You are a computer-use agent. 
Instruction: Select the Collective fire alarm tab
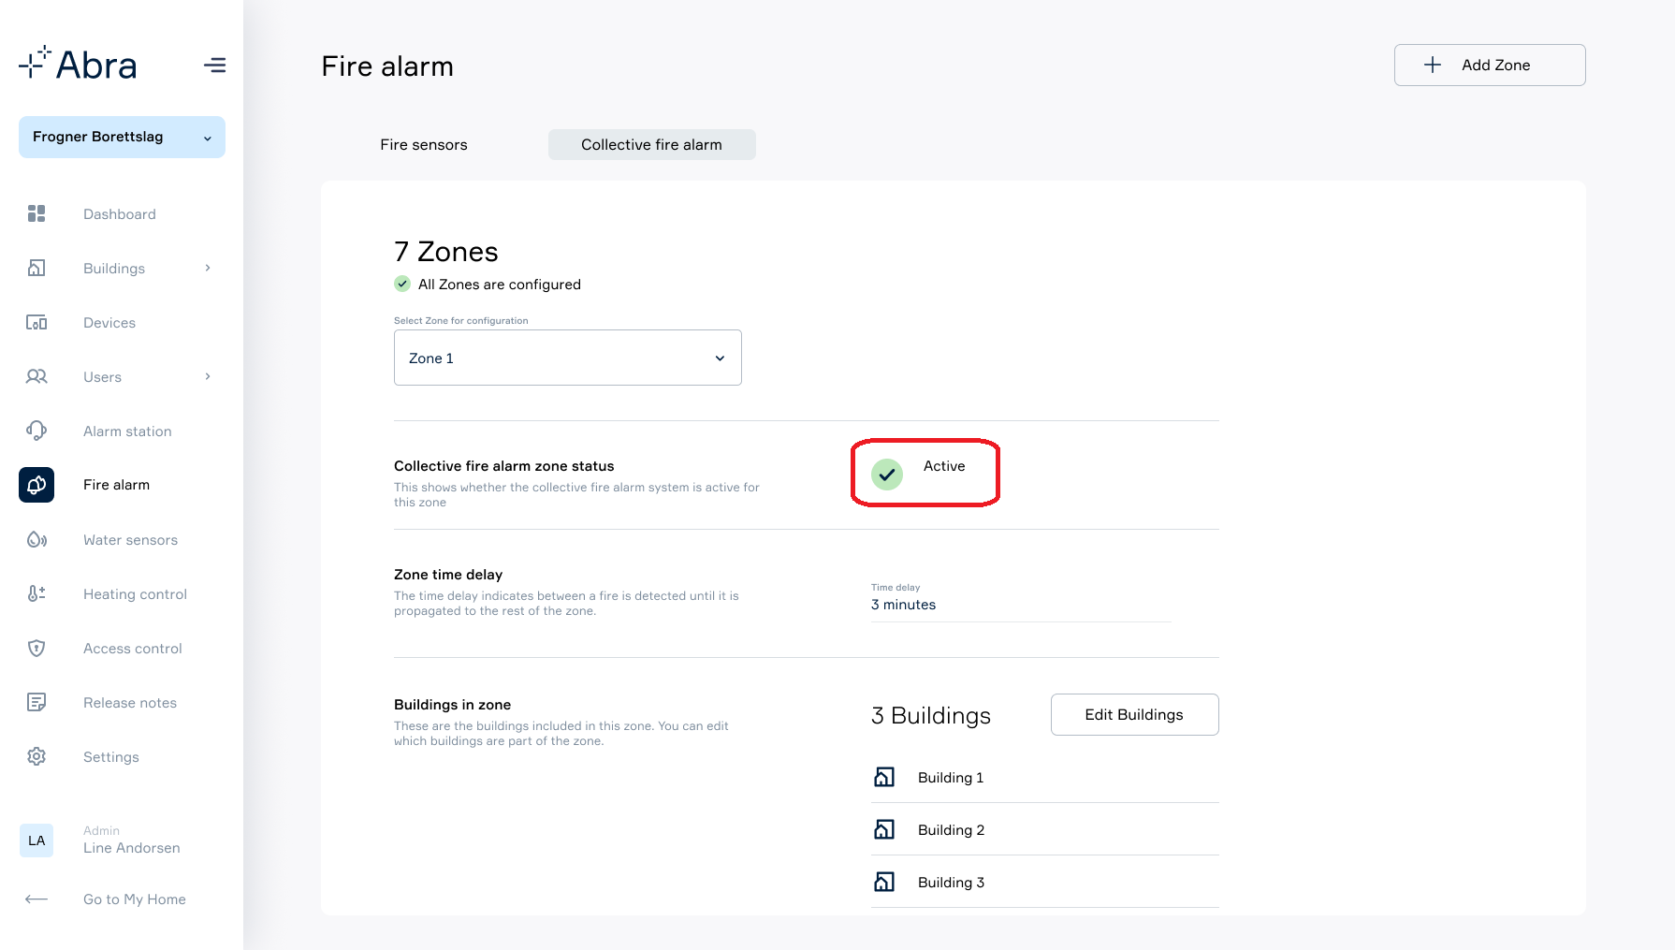(651, 145)
